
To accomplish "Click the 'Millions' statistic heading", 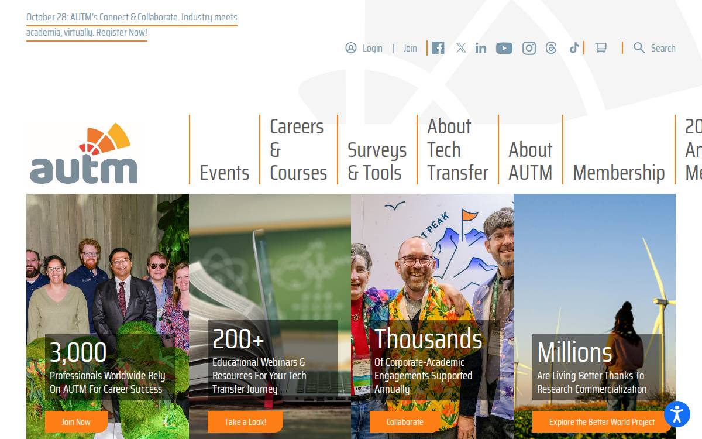I will tap(574, 352).
